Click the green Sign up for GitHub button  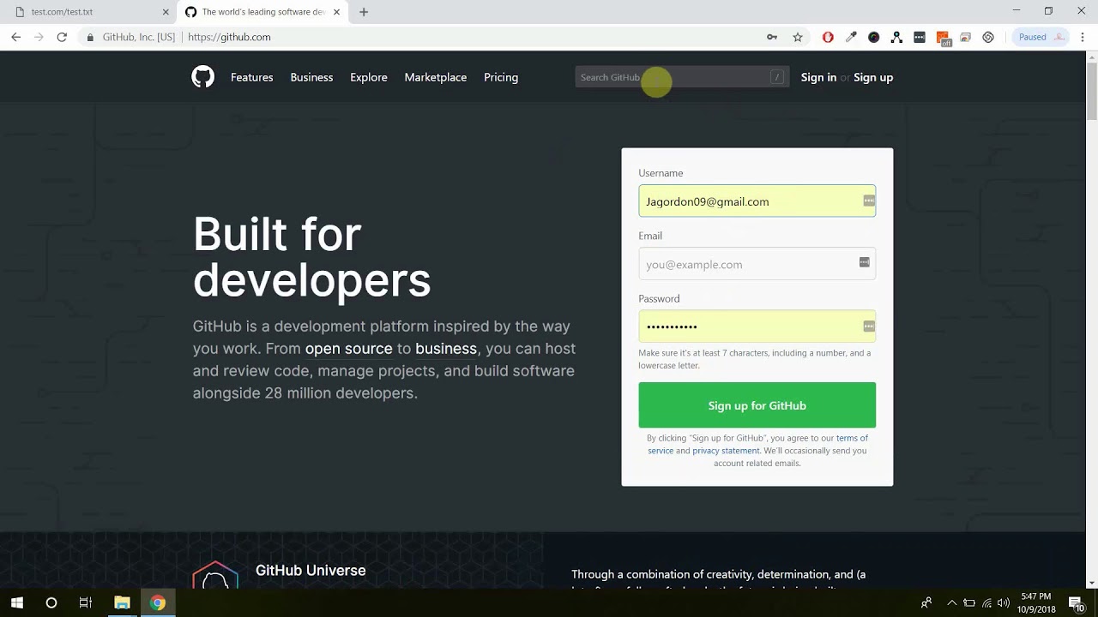tap(757, 405)
